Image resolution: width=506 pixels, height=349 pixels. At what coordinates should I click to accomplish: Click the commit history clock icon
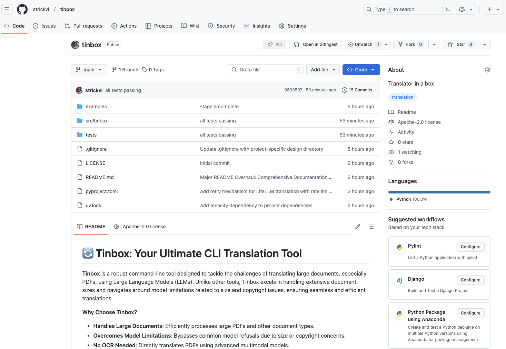click(344, 90)
